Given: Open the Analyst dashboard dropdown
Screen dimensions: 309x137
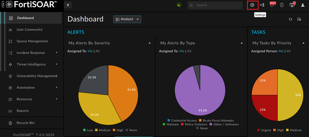Looking at the screenshot, I should coord(127,19).
